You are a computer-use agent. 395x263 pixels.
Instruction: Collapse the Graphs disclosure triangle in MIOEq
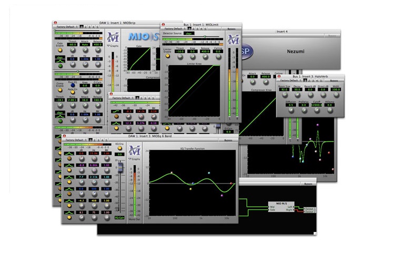click(x=129, y=158)
